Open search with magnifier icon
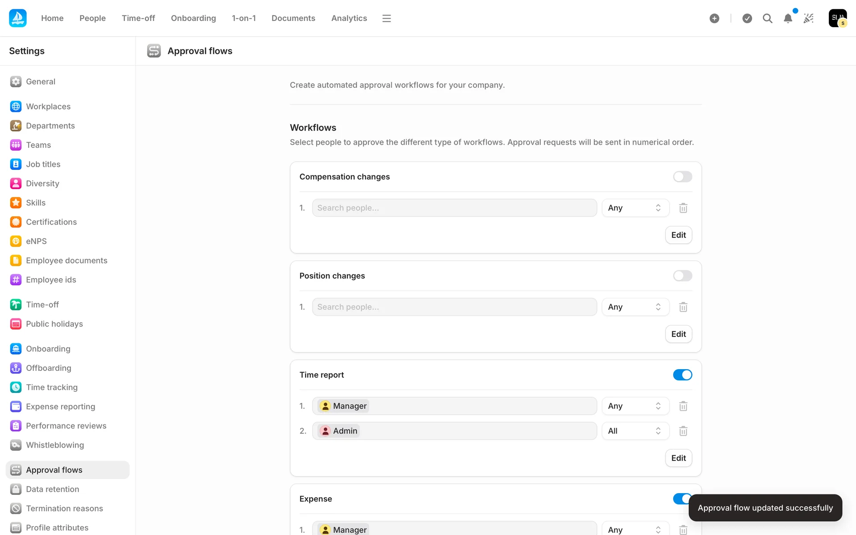The width and height of the screenshot is (856, 535). click(x=767, y=18)
